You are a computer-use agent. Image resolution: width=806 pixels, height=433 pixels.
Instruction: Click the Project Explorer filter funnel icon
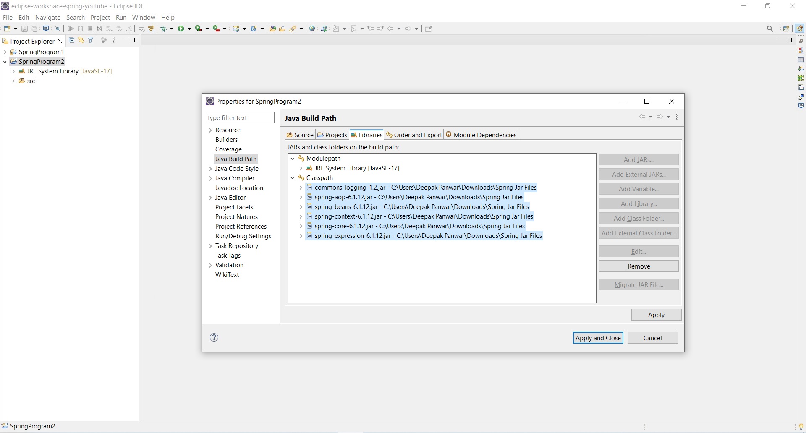coord(91,40)
